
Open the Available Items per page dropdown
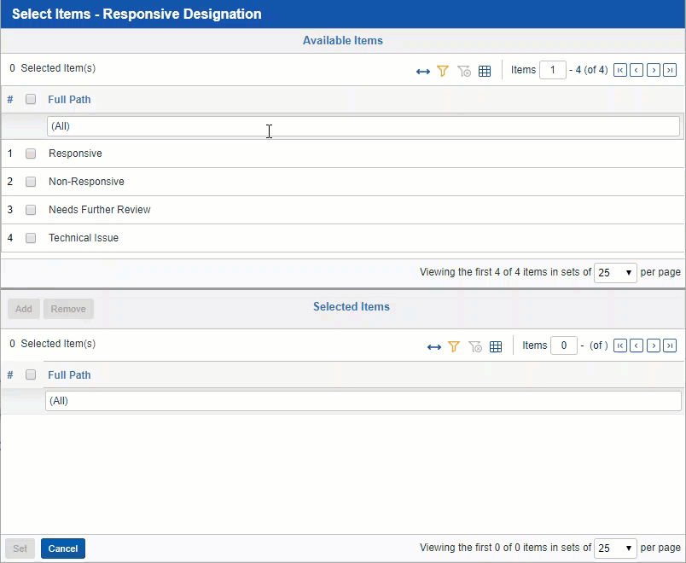pyautogui.click(x=615, y=273)
